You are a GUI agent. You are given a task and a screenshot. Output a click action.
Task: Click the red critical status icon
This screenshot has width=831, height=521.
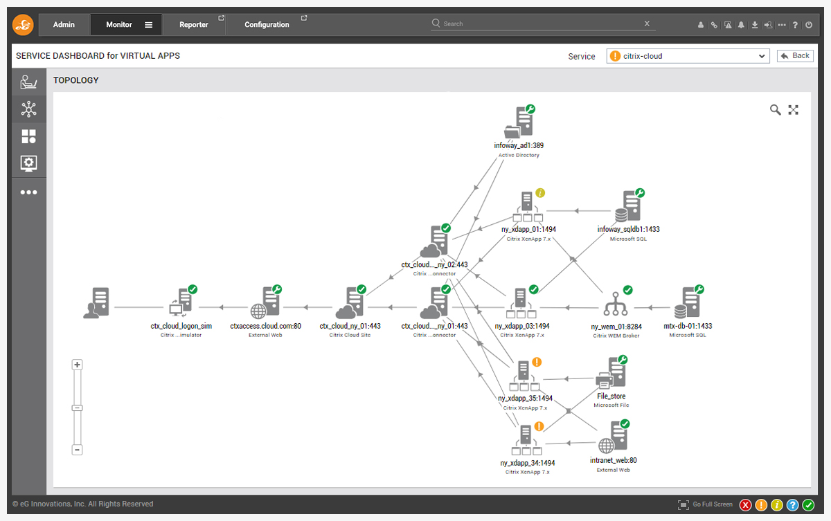pyautogui.click(x=746, y=505)
